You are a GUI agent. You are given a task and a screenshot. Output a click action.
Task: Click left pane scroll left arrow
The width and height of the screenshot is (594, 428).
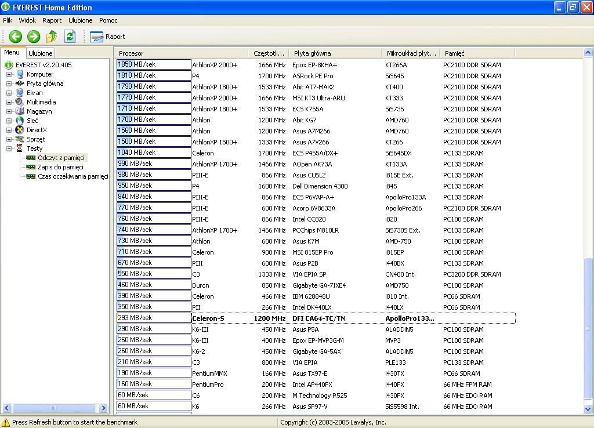(6, 408)
